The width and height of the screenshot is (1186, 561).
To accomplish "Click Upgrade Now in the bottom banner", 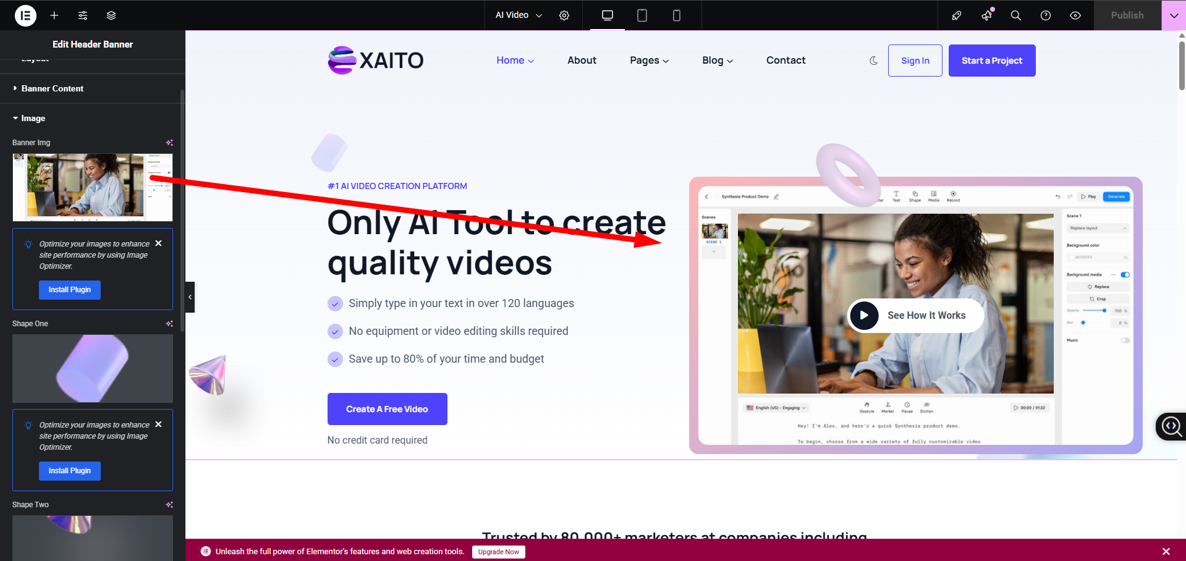I will click(498, 552).
